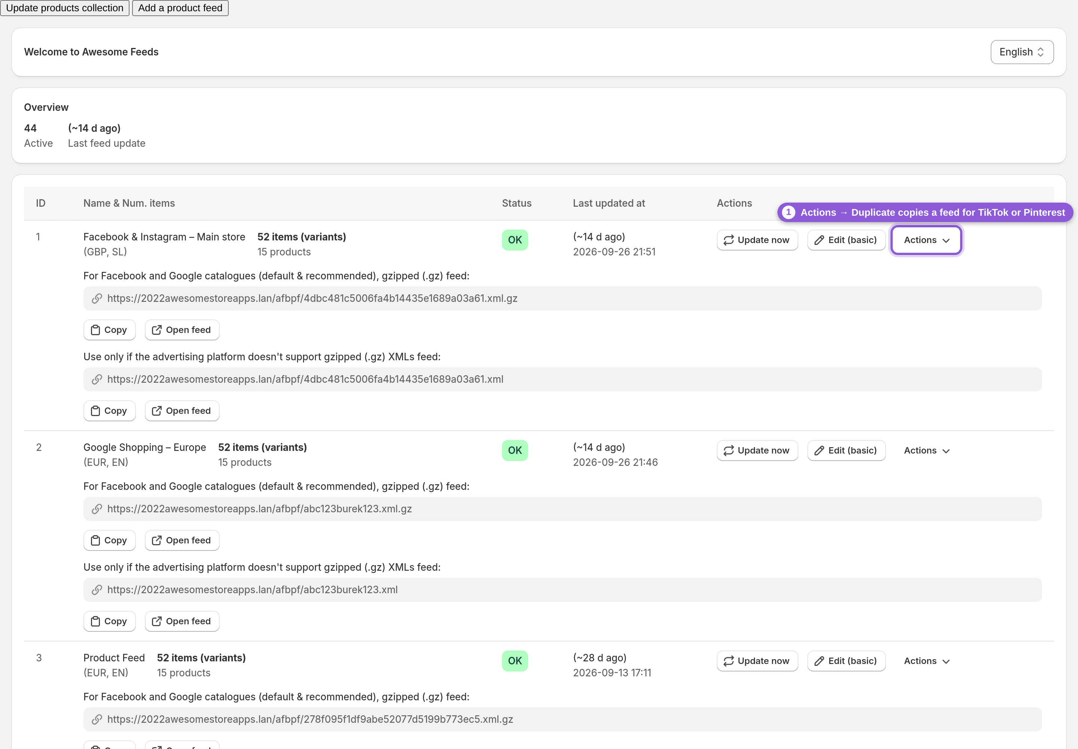Screen dimensions: 1078x749
Task: Select the 278f095f1df9abe52077d5199b773ec5.xml.gz URL field
Action: (563, 719)
